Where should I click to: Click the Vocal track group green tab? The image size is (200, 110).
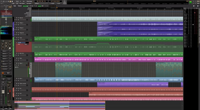point(13,47)
